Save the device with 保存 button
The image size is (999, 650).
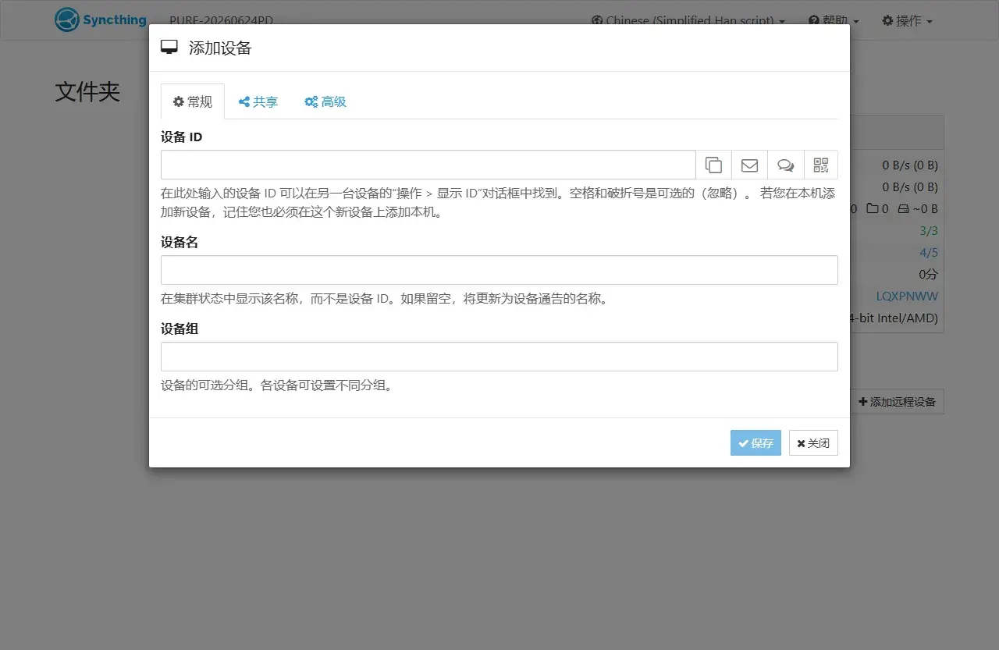tap(755, 443)
